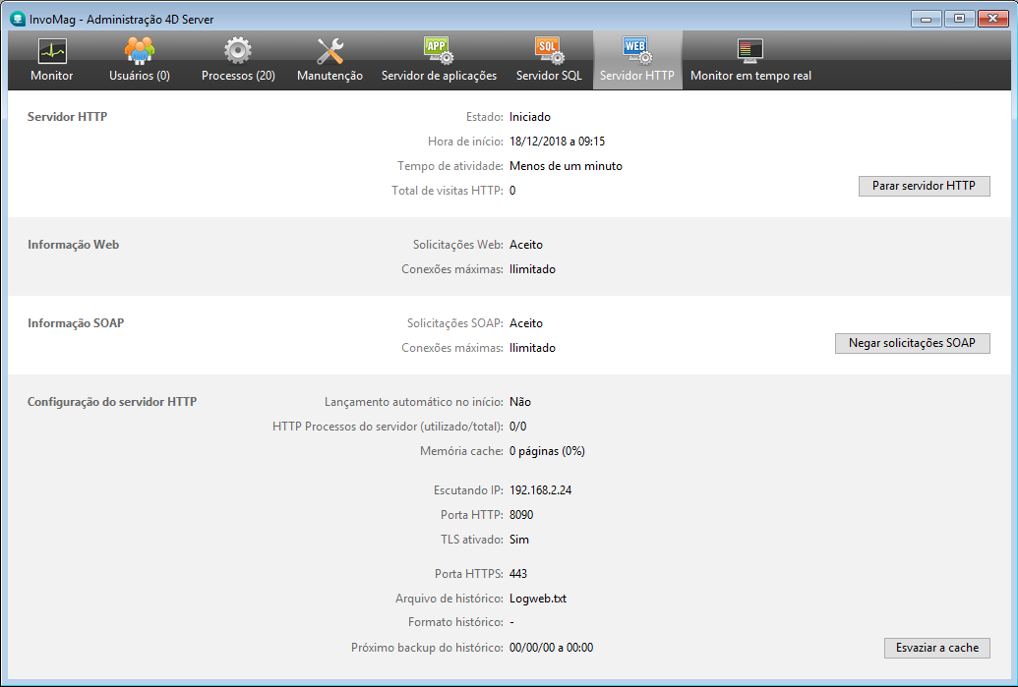Click the Arquivo de histórico label

pyautogui.click(x=449, y=599)
